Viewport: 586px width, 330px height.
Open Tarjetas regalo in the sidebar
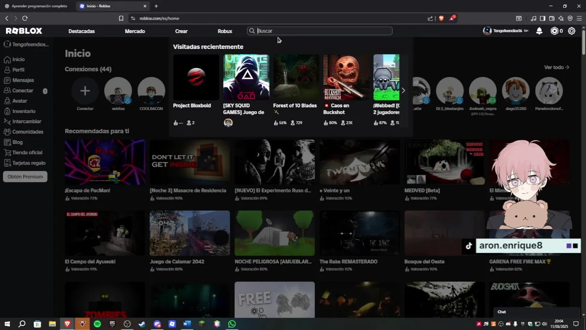pyautogui.click(x=29, y=163)
